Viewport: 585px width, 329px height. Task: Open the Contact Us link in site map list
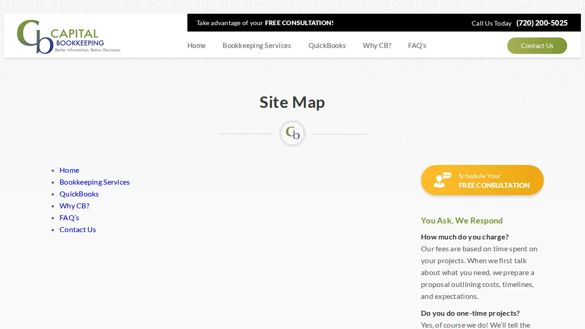point(78,229)
